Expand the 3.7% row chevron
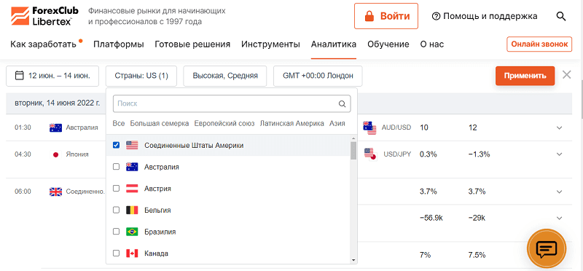 (560, 192)
